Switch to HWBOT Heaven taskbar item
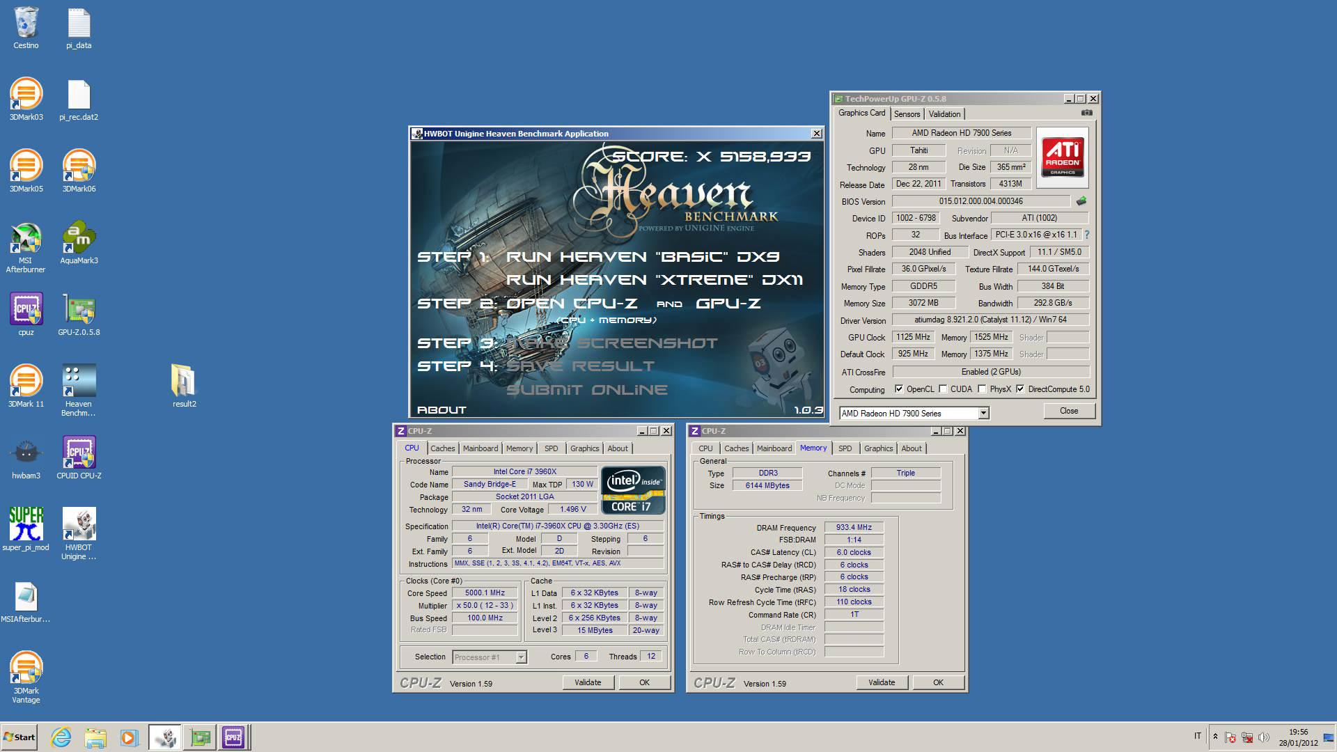This screenshot has width=1337, height=752. point(165,737)
